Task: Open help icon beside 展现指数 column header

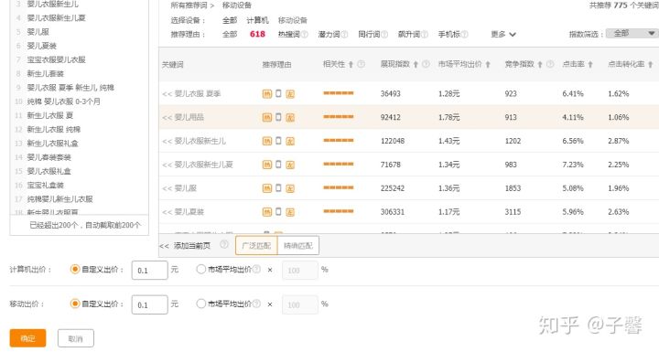Action: (426, 64)
